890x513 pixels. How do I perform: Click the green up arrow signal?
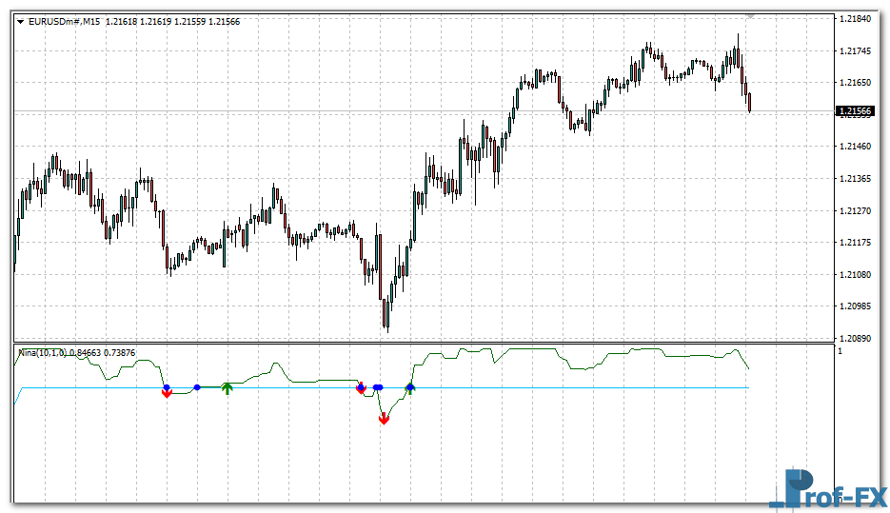pyautogui.click(x=227, y=387)
